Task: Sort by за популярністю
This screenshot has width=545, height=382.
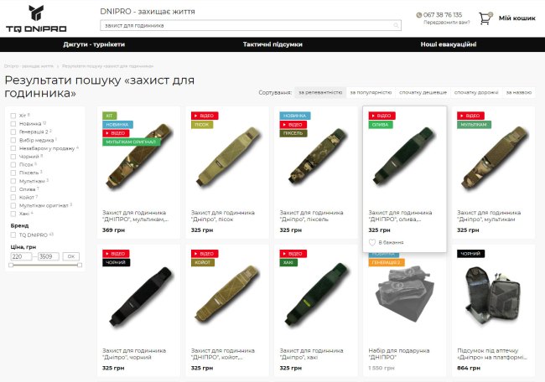Action: (371, 92)
